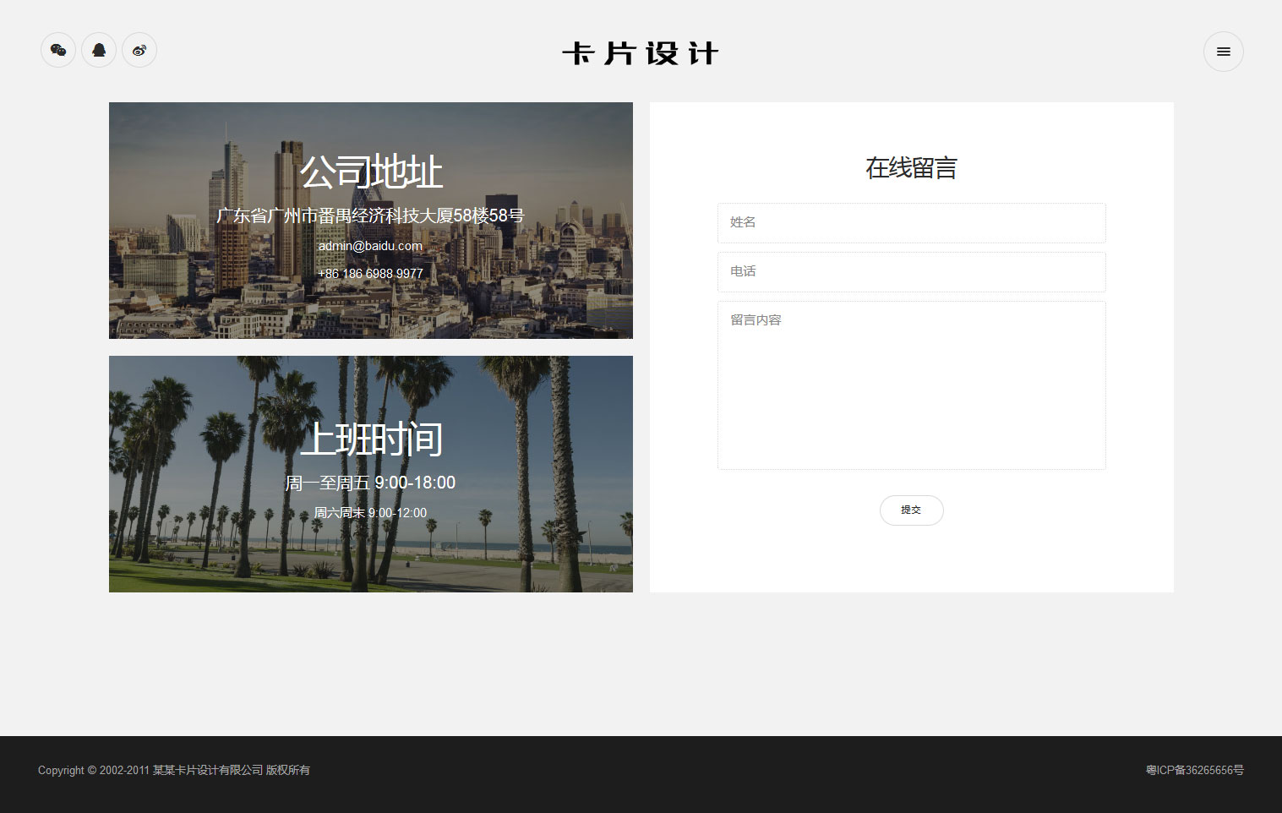
Task: Open the Weibo social icon
Action: pyautogui.click(x=139, y=51)
